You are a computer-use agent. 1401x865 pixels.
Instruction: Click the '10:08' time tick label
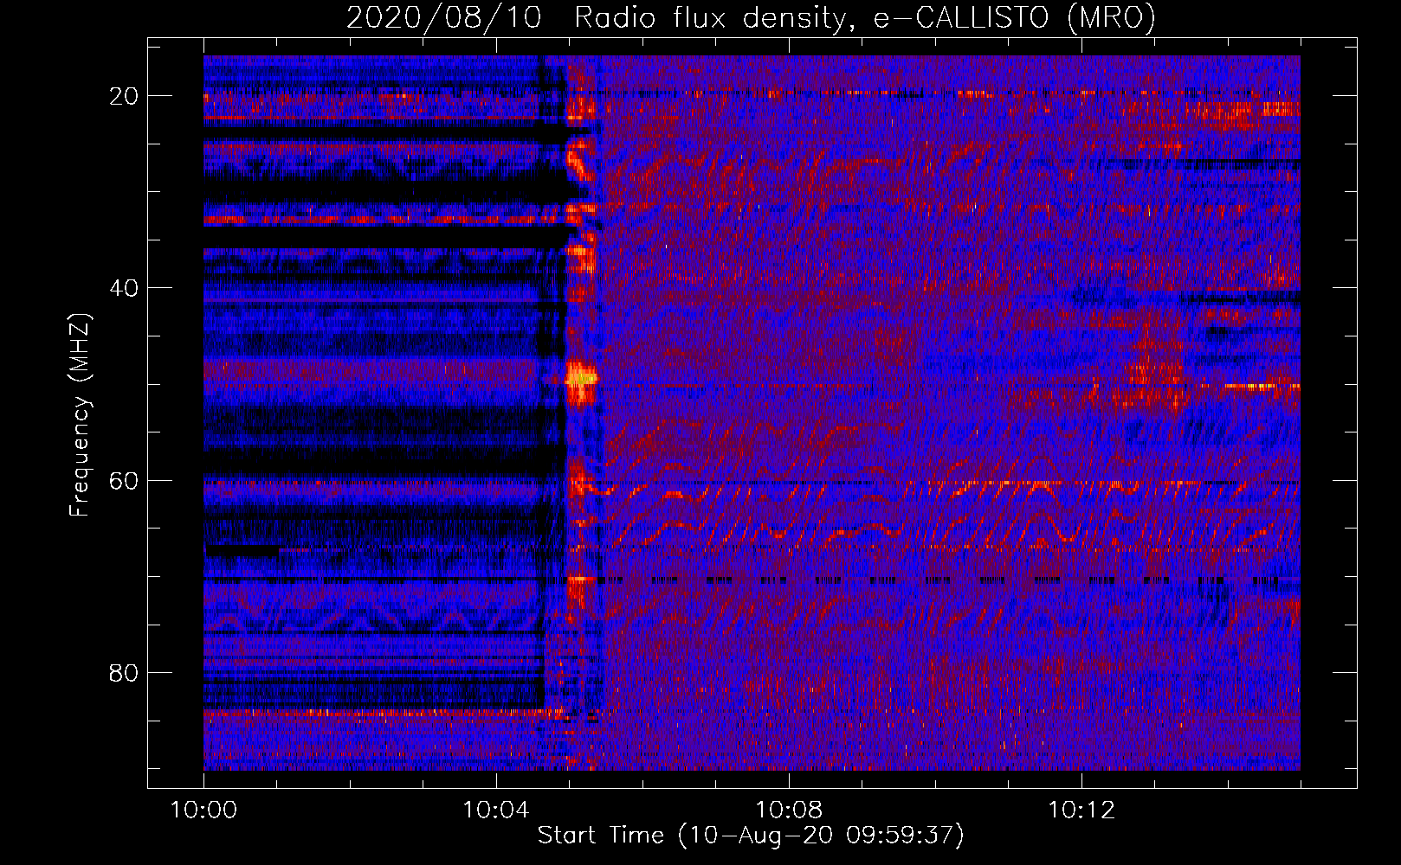tap(789, 811)
